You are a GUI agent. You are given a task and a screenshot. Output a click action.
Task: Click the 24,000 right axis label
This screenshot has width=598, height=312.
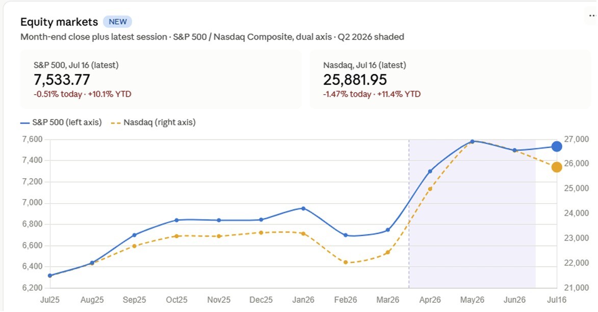577,213
